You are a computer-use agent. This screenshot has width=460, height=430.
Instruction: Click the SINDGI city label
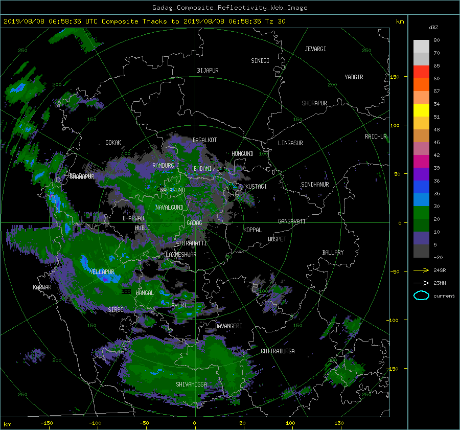260,61
